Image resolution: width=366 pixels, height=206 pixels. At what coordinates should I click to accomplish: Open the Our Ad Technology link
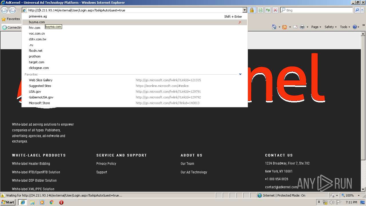point(194,172)
